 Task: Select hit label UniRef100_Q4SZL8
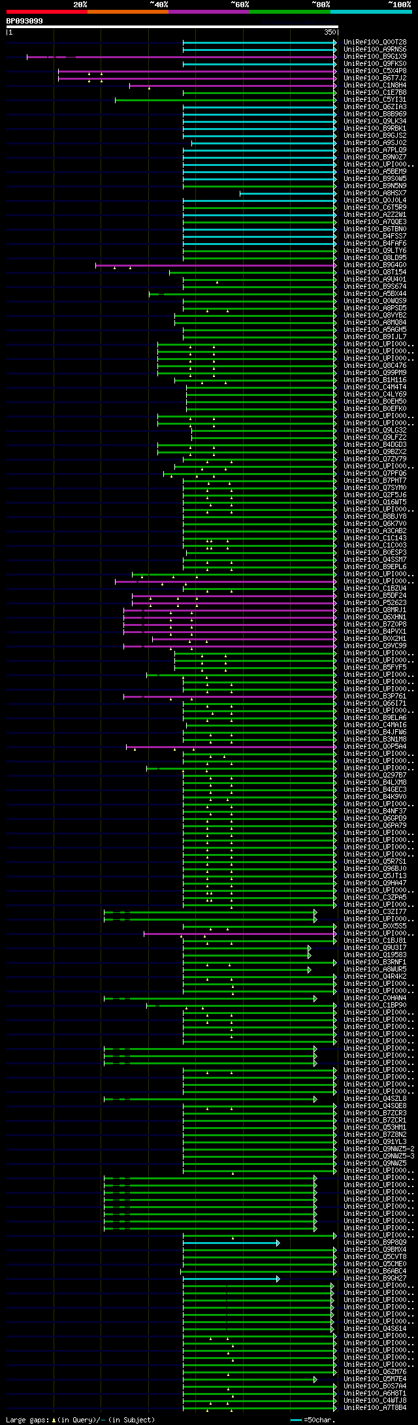[375, 1098]
